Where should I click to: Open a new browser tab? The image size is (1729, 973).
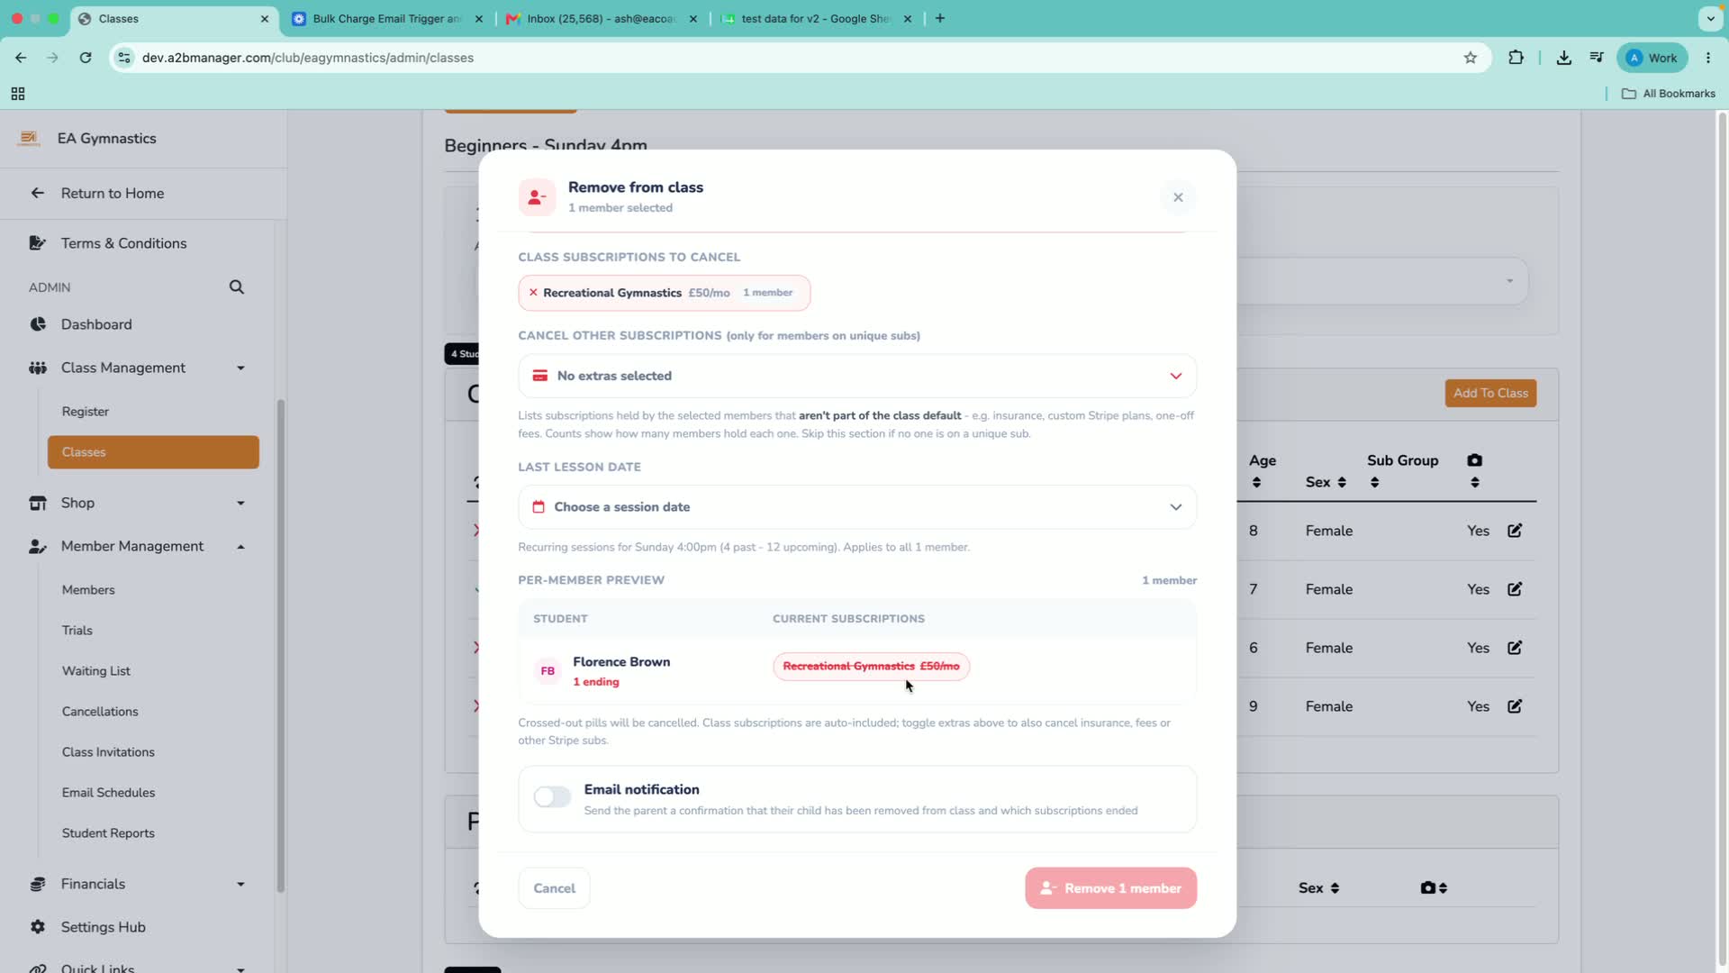940,18
